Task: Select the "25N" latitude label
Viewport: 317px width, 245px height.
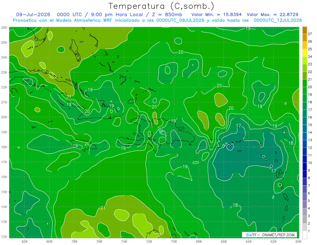Action: (x=4, y=42)
